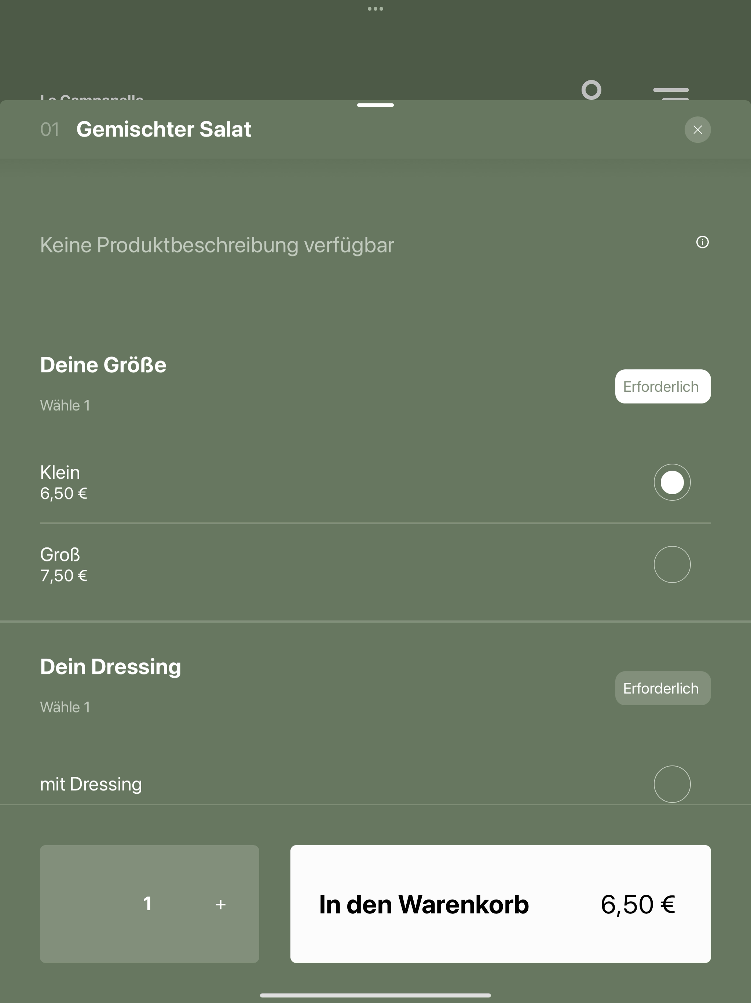Tap the Dein Dressing section heading
The height and width of the screenshot is (1003, 751).
pos(110,667)
